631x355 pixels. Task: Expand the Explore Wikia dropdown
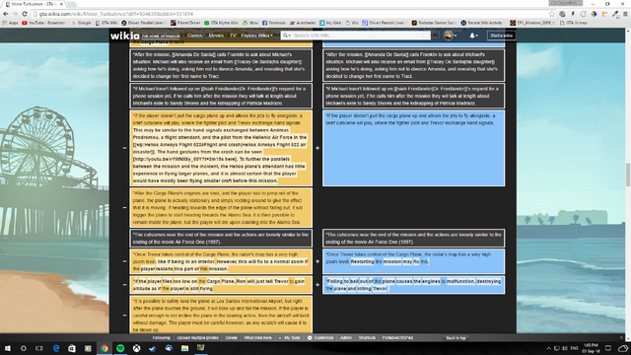[256, 35]
